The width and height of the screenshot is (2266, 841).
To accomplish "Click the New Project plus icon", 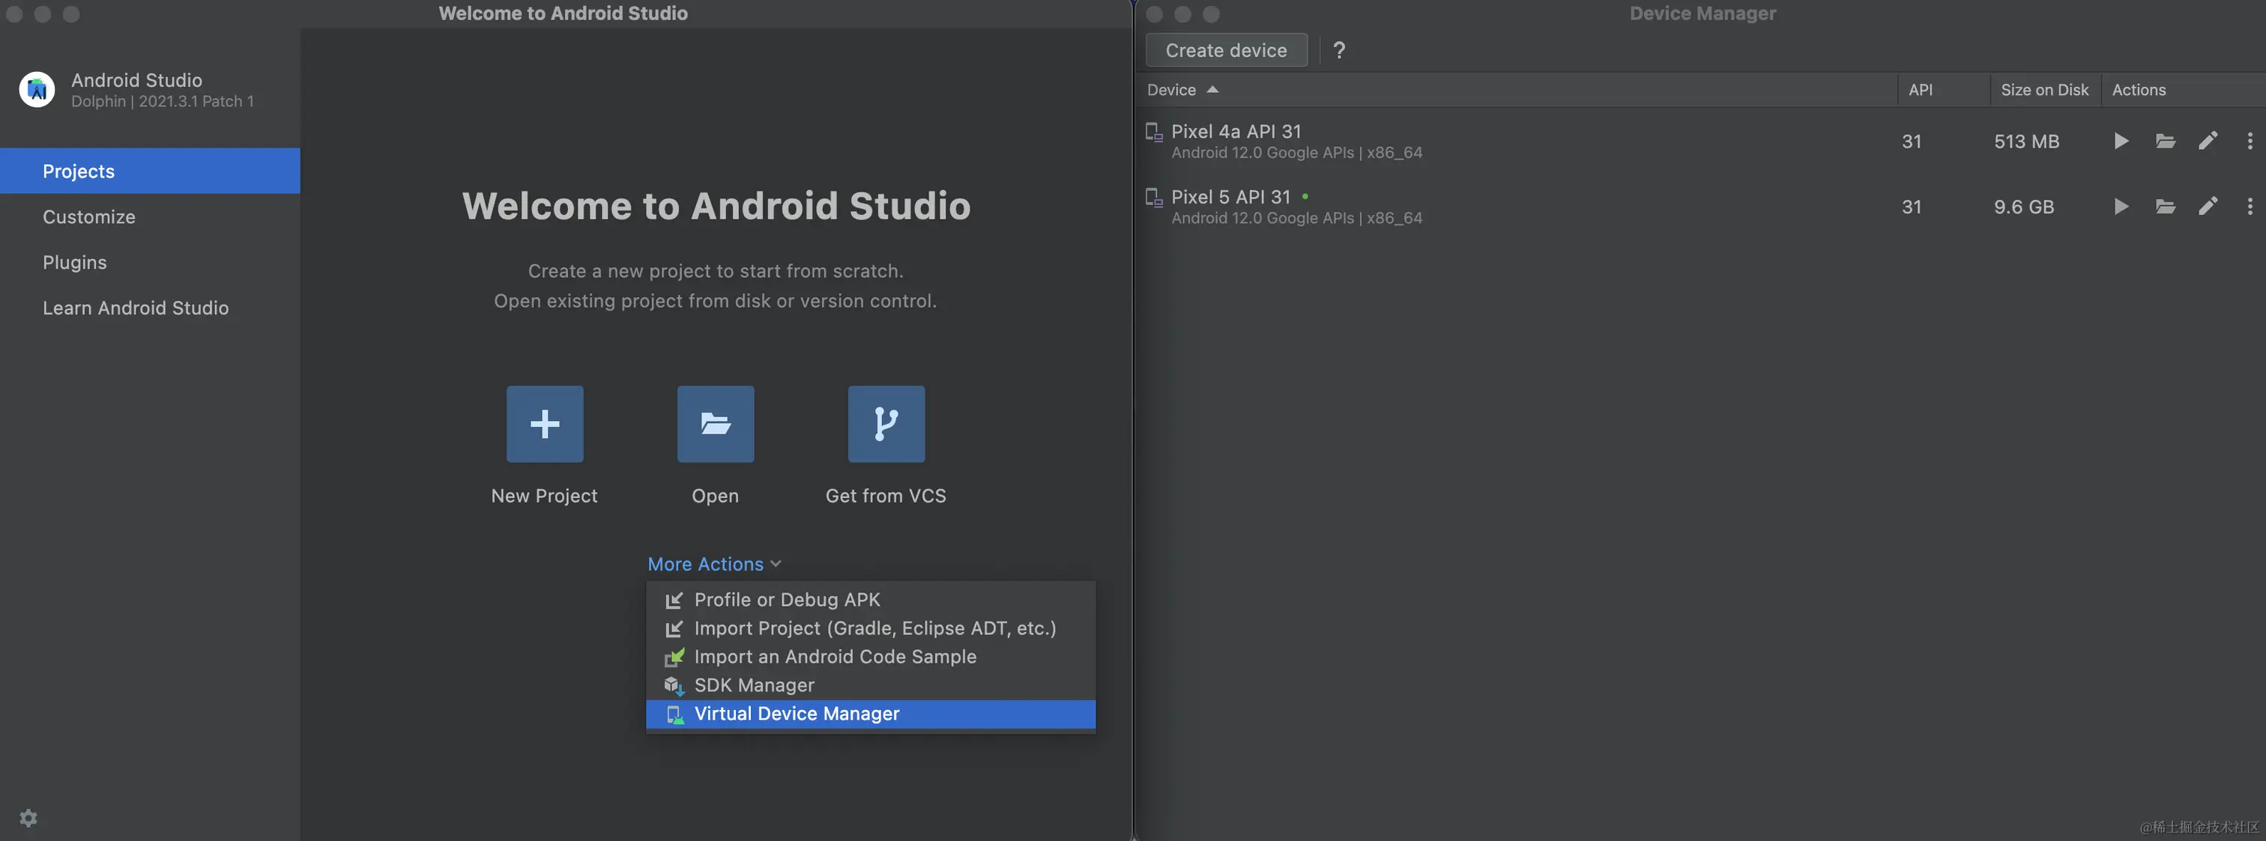I will pyautogui.click(x=545, y=424).
